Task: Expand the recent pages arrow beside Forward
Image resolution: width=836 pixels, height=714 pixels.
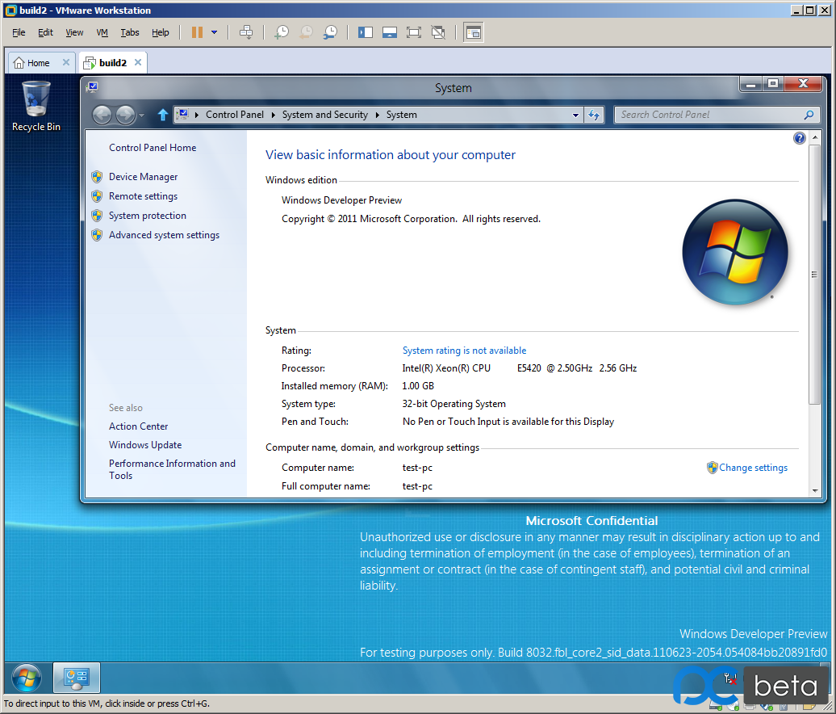Action: [142, 115]
